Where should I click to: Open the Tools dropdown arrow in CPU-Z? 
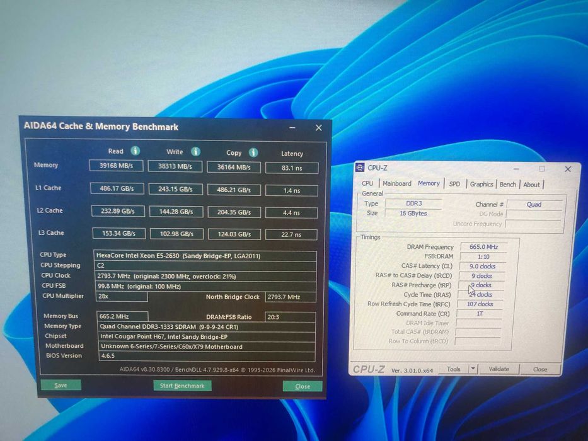point(473,369)
